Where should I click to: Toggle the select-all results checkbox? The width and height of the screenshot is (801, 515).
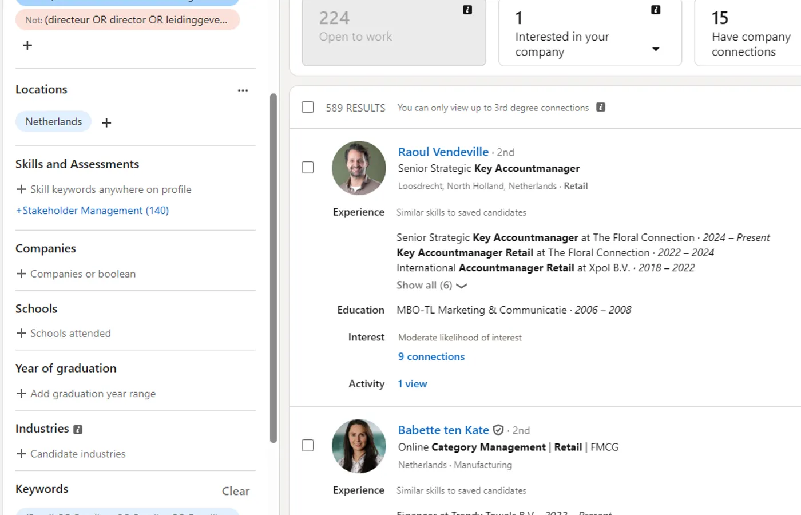click(x=307, y=107)
